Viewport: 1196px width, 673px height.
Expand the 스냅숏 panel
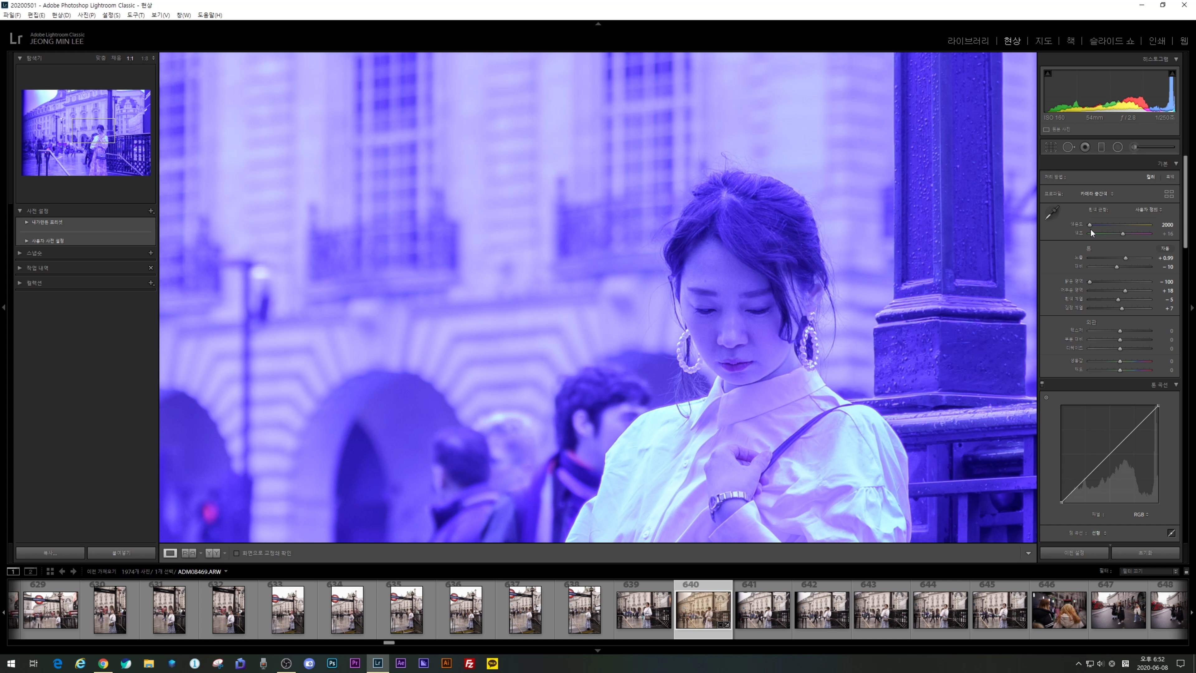[x=20, y=253]
